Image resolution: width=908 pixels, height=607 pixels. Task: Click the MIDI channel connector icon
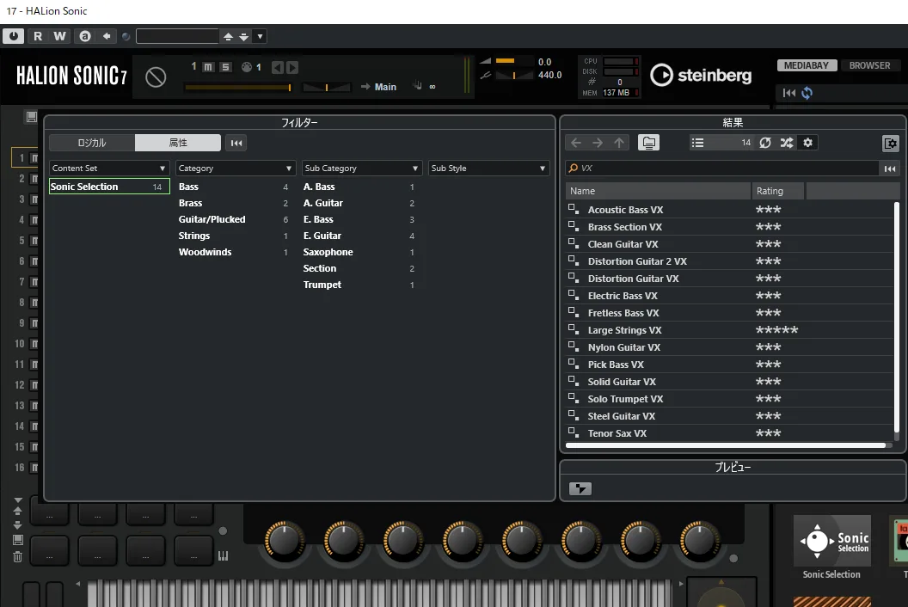(247, 67)
